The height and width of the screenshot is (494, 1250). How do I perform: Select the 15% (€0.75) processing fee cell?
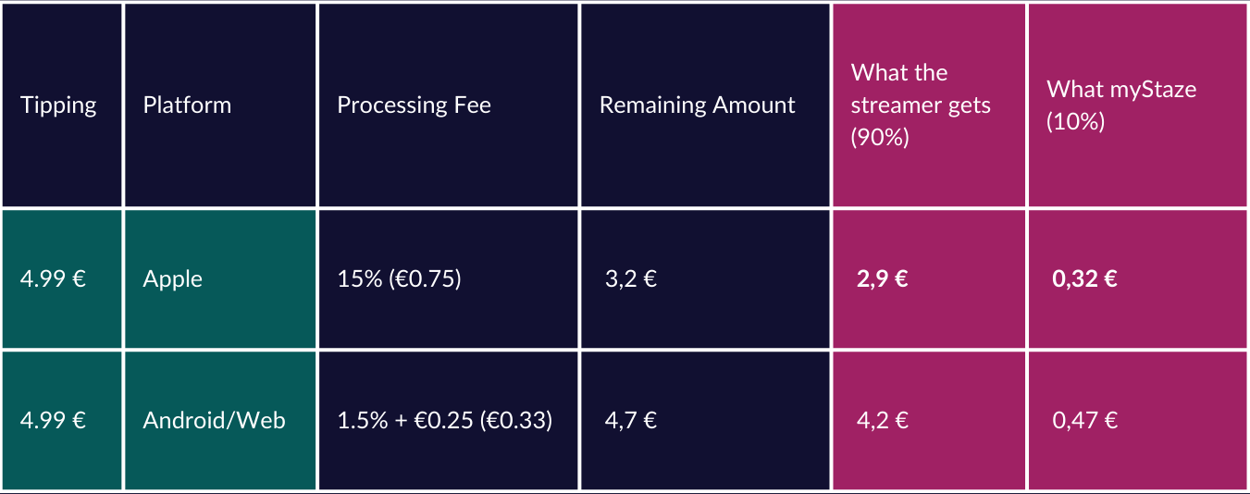click(x=399, y=279)
